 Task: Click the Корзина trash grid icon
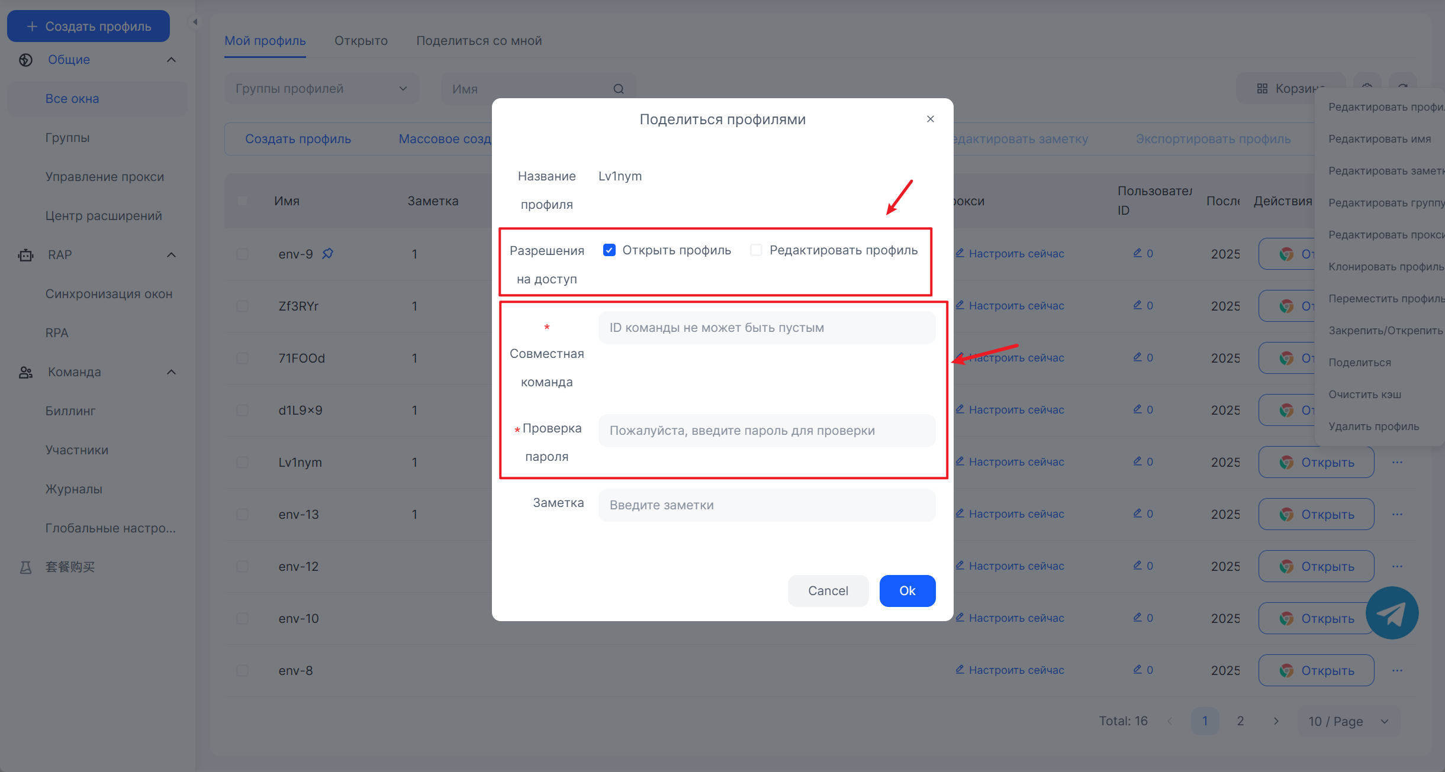click(1262, 89)
